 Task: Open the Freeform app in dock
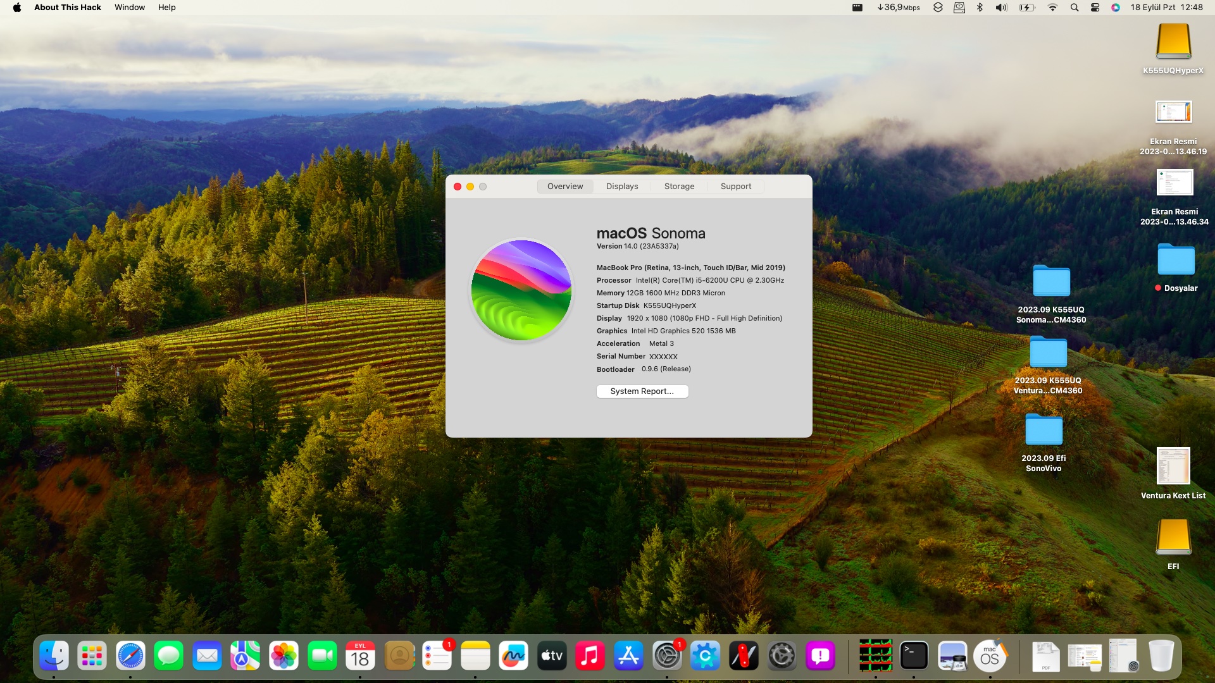pos(513,656)
